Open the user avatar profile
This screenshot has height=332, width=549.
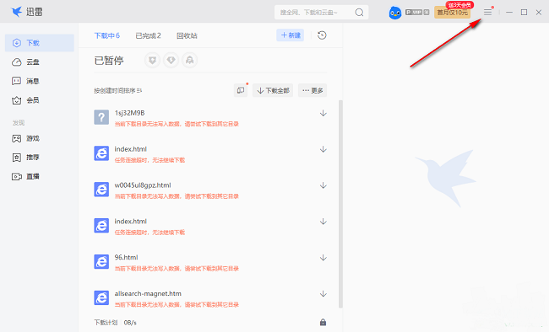395,13
